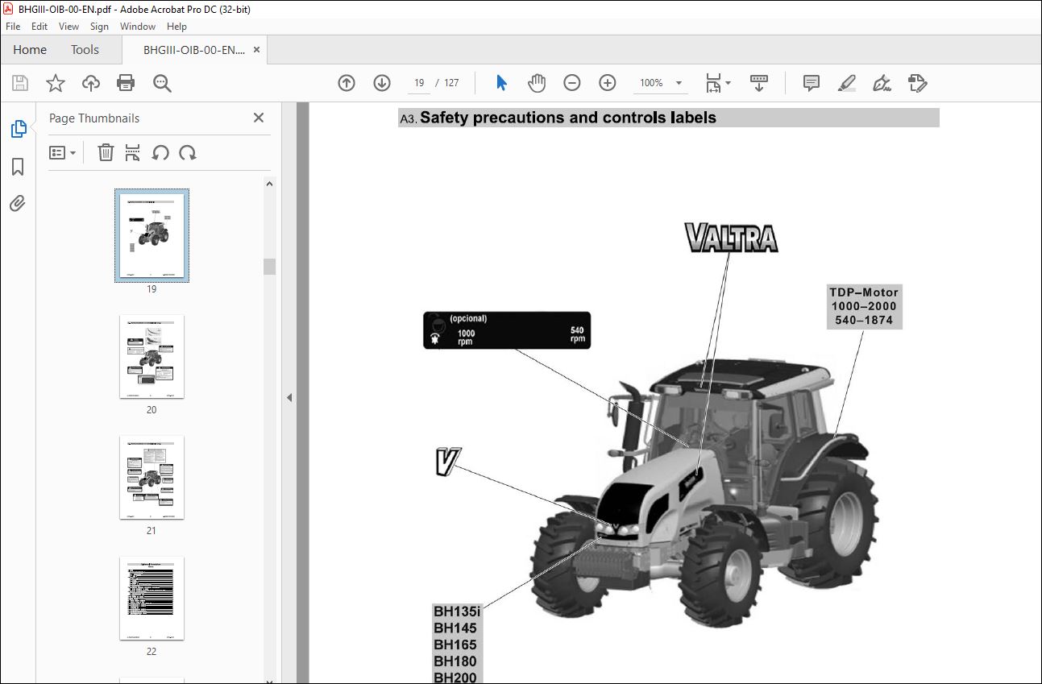
Task: Zoom out with the minus button
Action: tap(572, 83)
